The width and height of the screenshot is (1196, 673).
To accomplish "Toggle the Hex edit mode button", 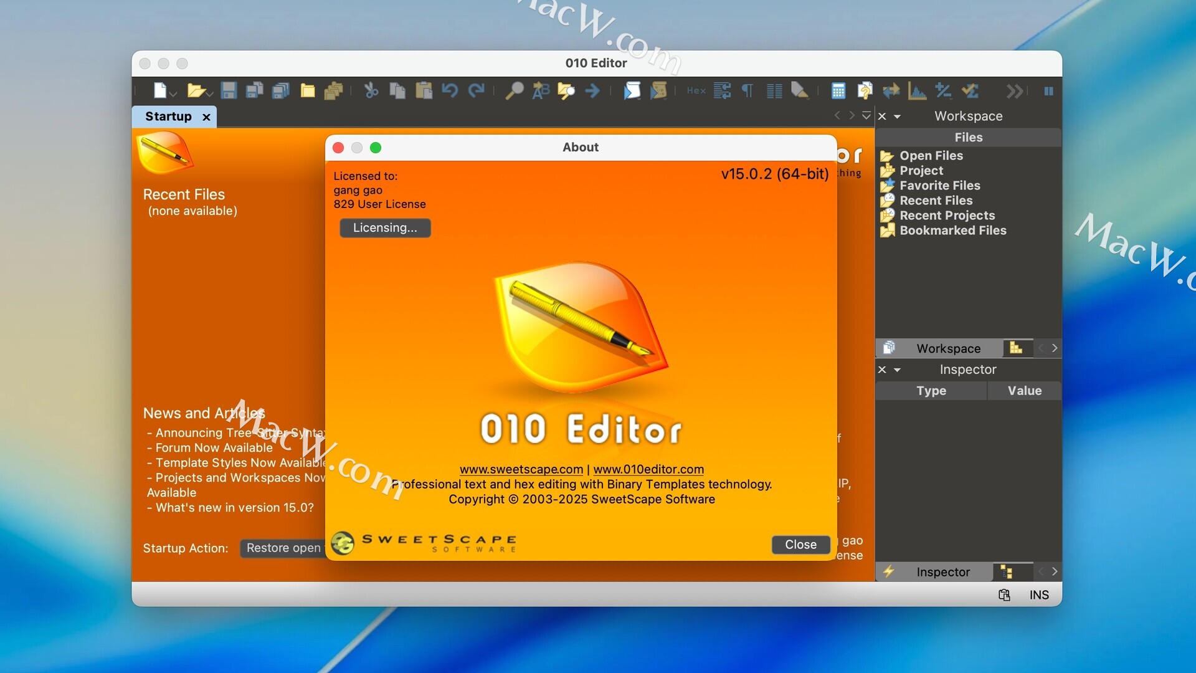I will [x=696, y=91].
